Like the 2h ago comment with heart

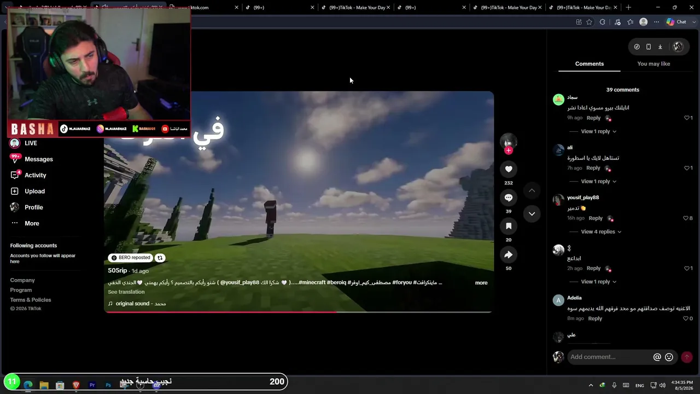(687, 268)
